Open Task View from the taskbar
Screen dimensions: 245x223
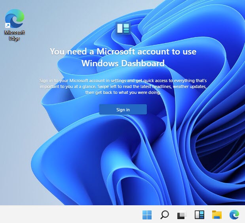(182, 215)
